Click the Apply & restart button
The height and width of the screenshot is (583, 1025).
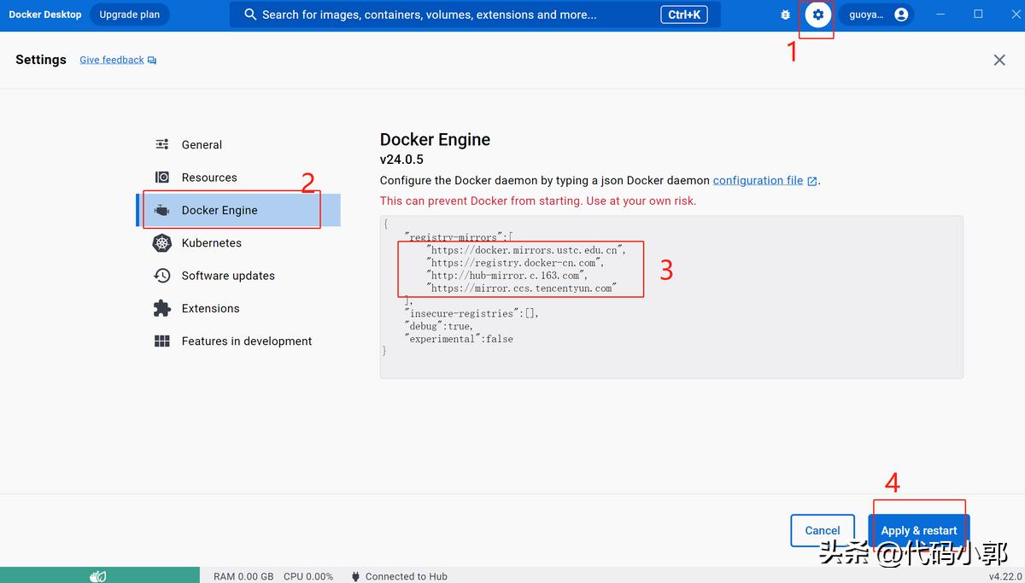coord(918,530)
